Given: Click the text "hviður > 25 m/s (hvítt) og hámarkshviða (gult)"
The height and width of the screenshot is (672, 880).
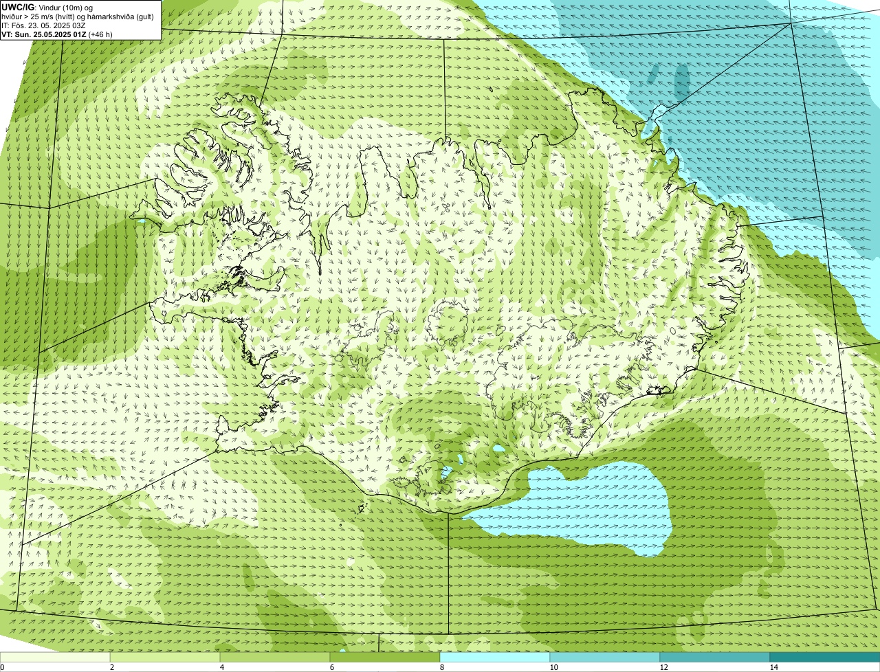Looking at the screenshot, I should tap(78, 16).
